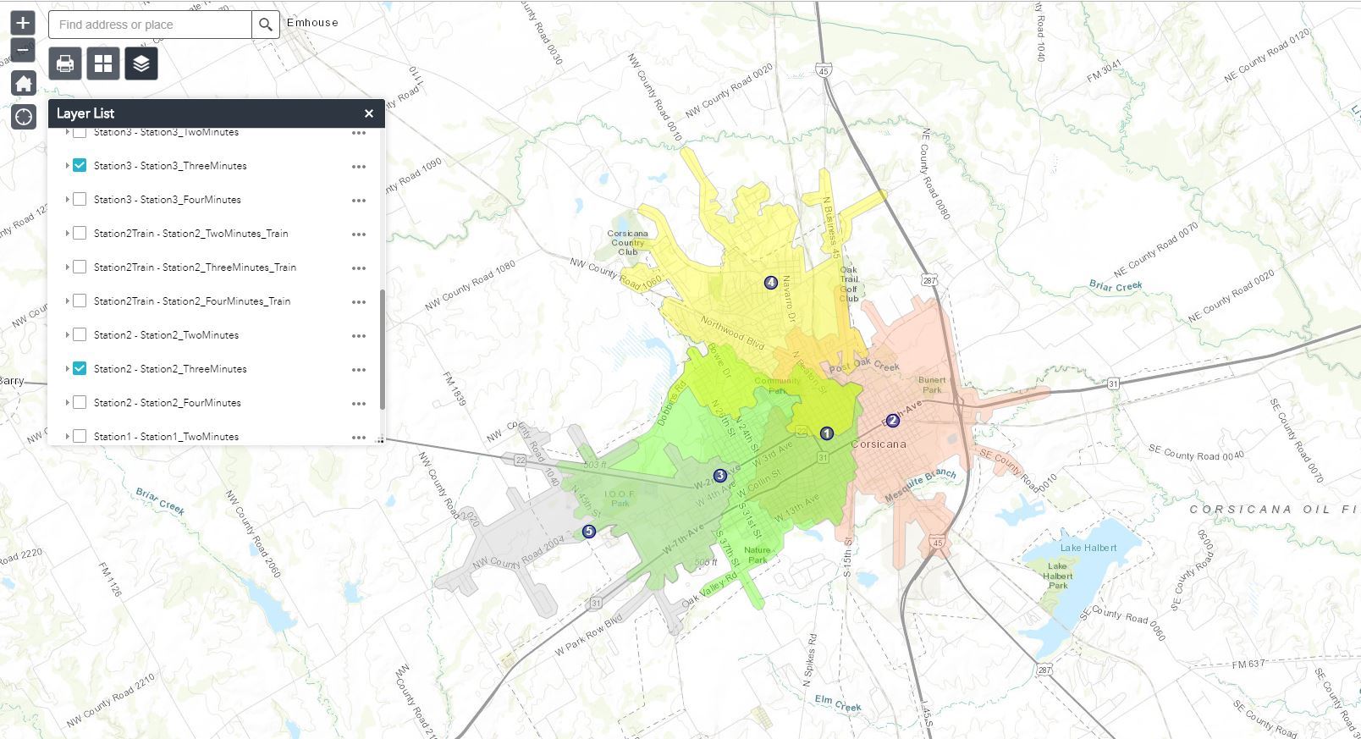Screen dimensions: 1361x739
Task: Return to the default map extent home button
Action: tap(24, 84)
